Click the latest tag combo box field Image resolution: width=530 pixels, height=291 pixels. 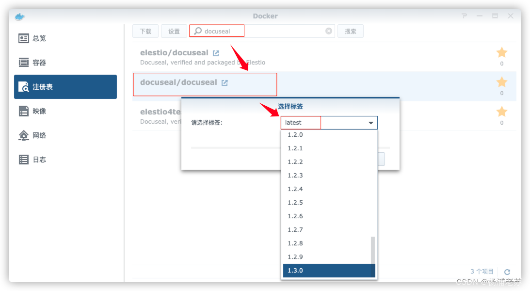point(329,123)
